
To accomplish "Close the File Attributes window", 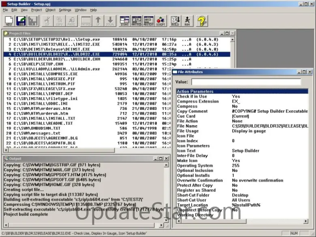I will [310, 72].
